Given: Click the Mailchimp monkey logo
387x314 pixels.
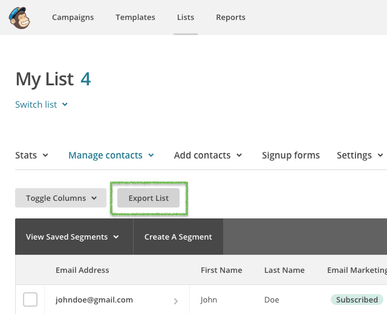Looking at the screenshot, I should 19,18.
